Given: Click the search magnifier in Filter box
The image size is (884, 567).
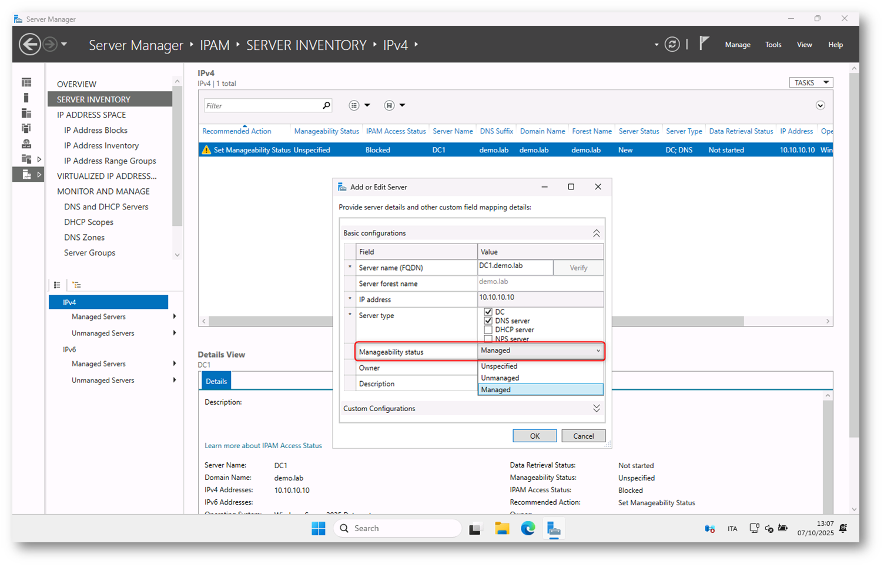Looking at the screenshot, I should (x=326, y=105).
